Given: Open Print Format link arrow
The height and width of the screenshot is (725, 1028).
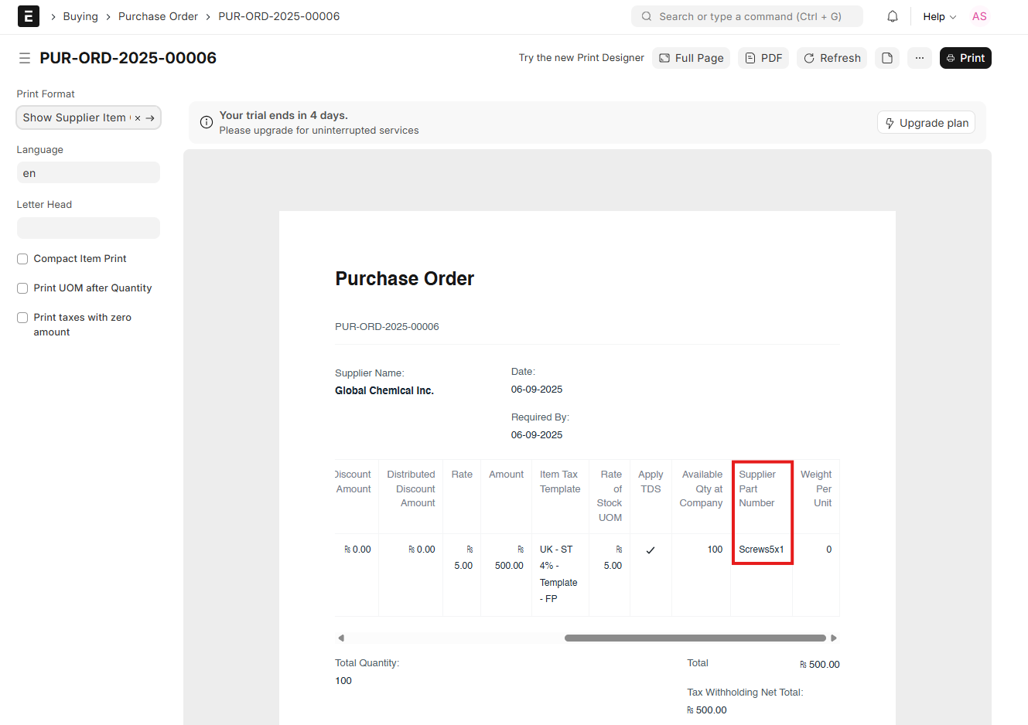Looking at the screenshot, I should coord(150,118).
